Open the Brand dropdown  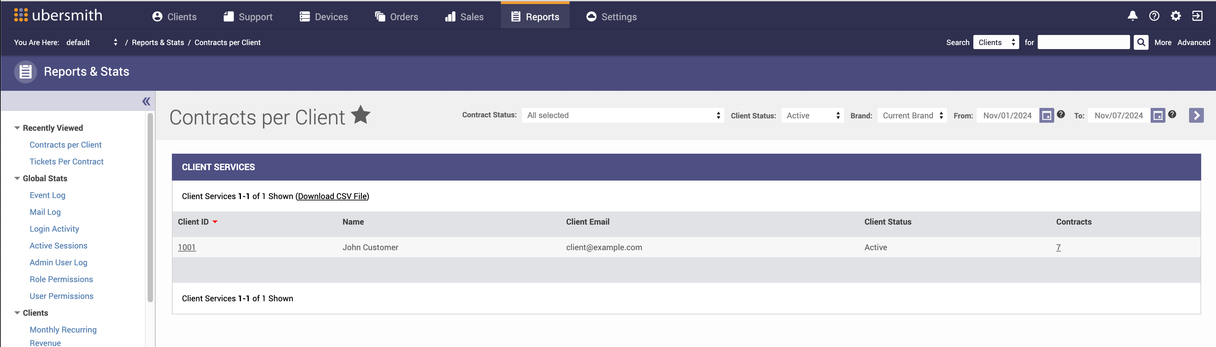[912, 116]
